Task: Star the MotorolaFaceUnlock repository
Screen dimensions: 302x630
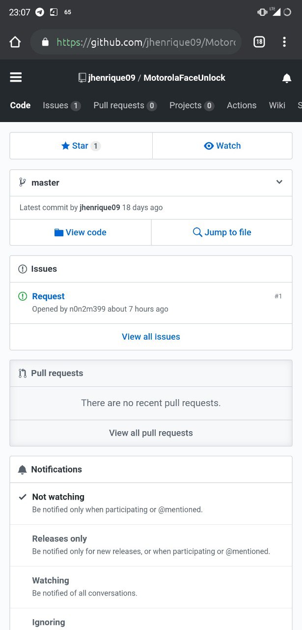Action: tap(81, 146)
